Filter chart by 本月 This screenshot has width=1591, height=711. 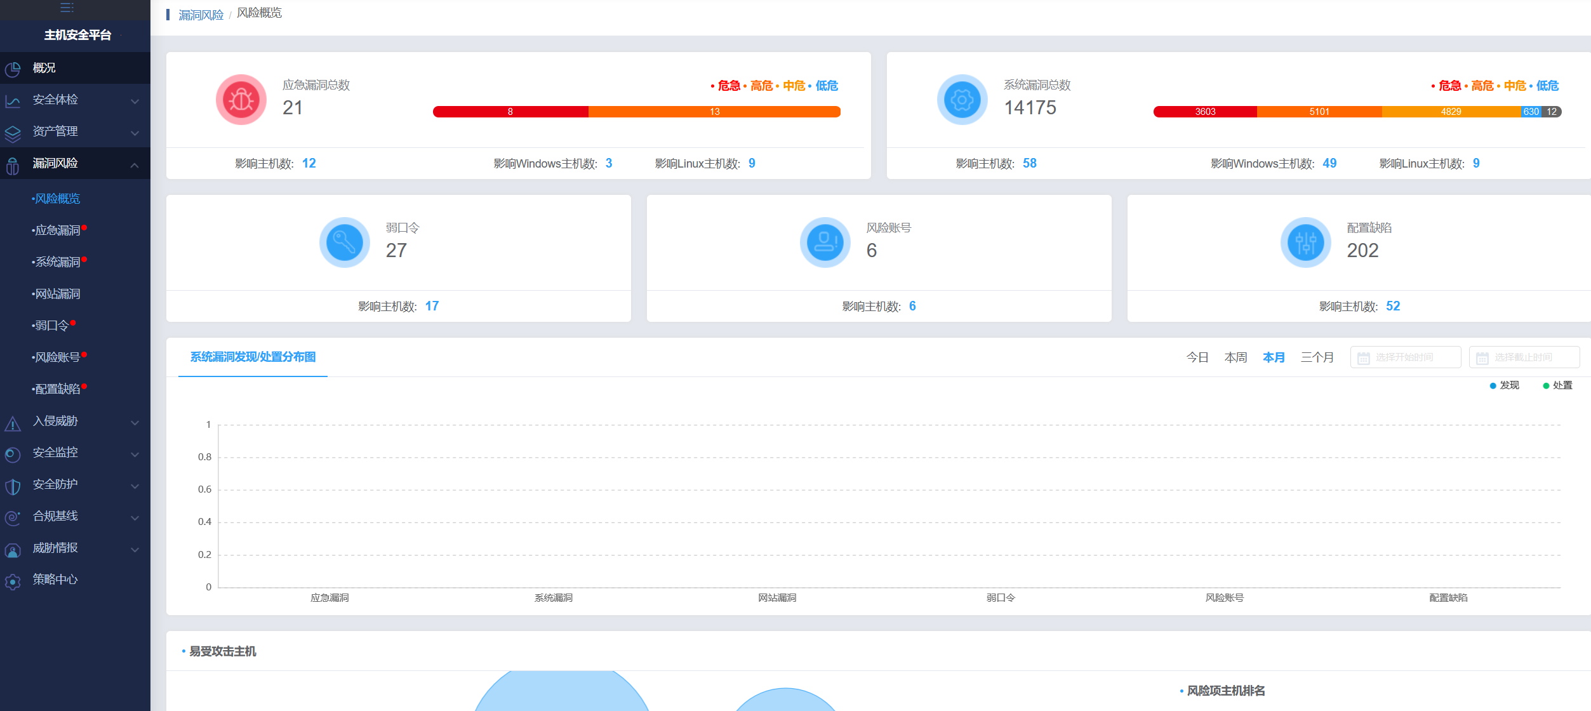tap(1274, 357)
